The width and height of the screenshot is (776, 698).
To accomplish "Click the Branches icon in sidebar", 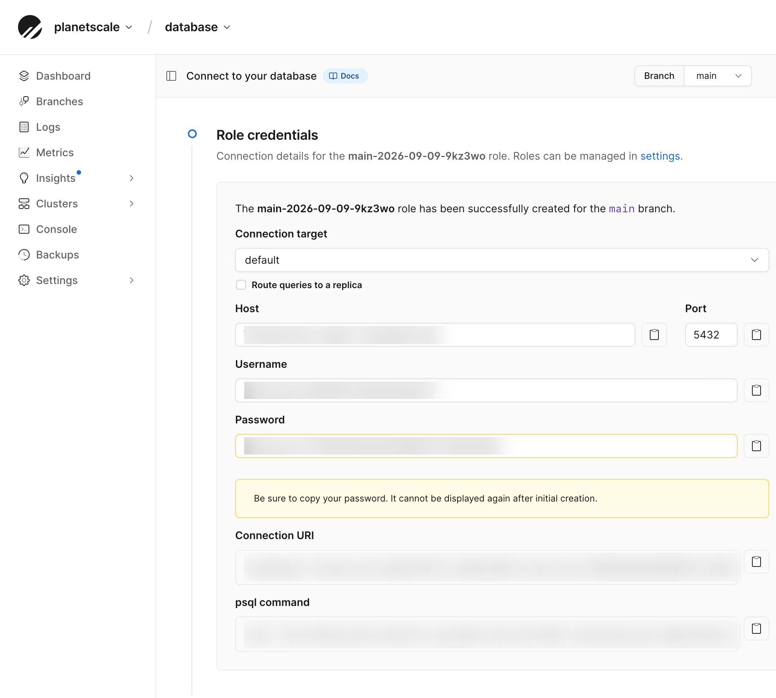I will point(24,101).
